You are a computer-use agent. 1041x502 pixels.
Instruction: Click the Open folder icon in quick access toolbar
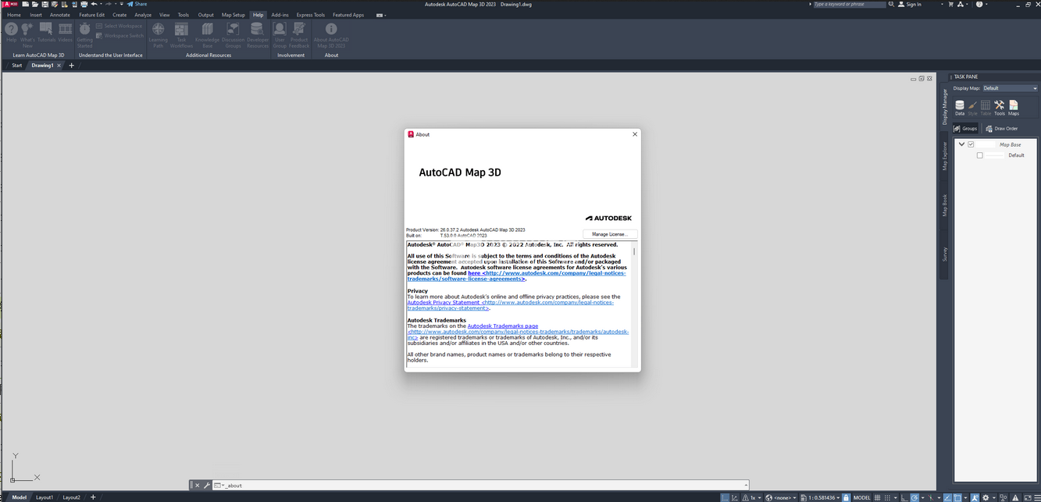click(x=35, y=4)
